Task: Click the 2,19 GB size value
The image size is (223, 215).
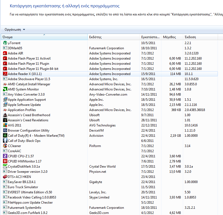Action: (x=176, y=136)
